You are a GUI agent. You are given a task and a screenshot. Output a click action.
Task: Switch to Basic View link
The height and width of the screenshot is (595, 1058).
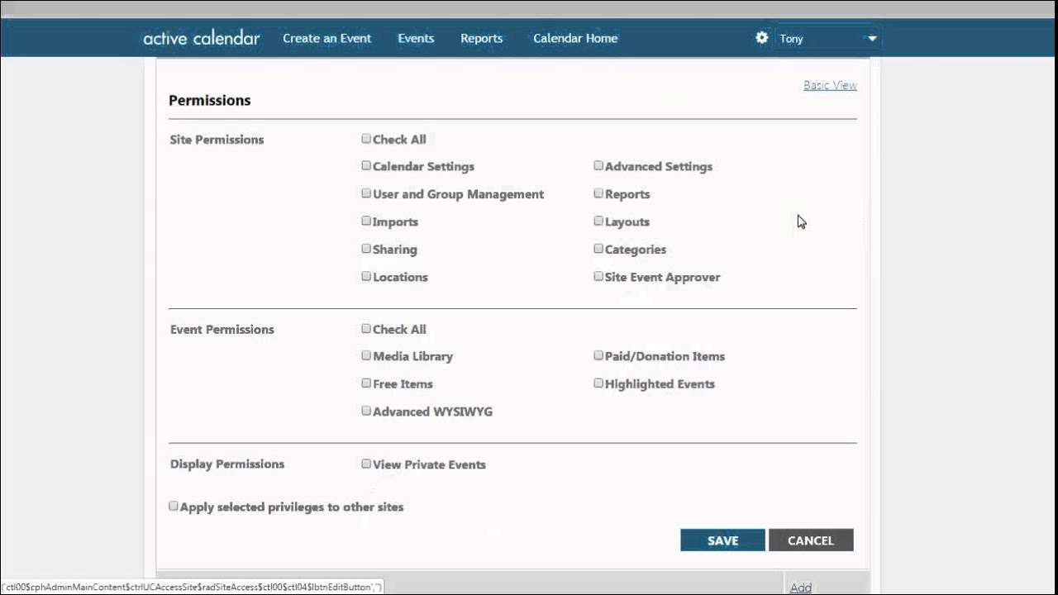point(830,85)
